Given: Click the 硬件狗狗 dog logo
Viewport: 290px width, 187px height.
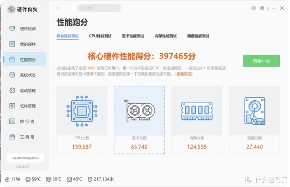Looking at the screenshot, I should pyautogui.click(x=11, y=9).
